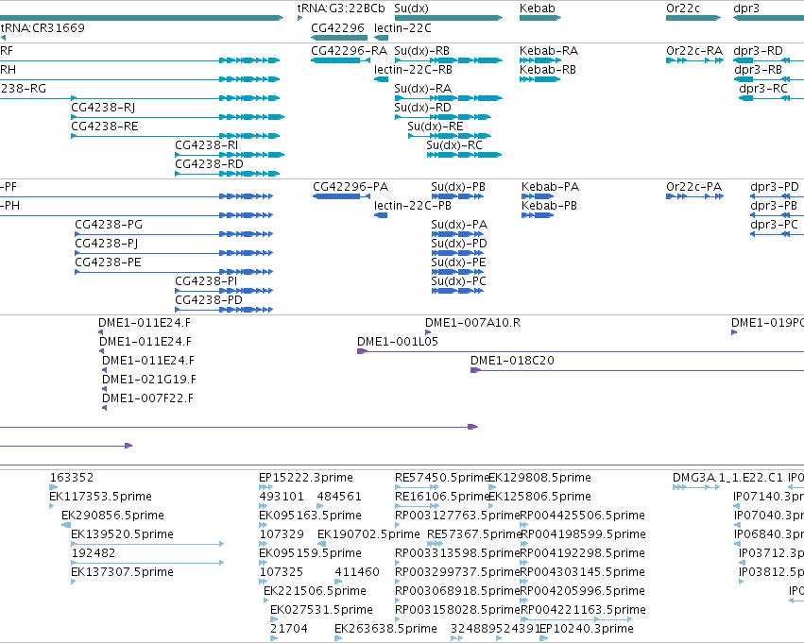Select transcript CG4238-RD
The image size is (804, 643).
pyautogui.click(x=209, y=164)
